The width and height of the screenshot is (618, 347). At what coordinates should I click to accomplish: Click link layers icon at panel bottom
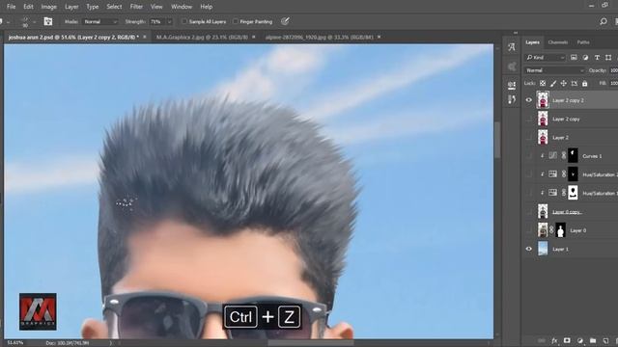point(542,340)
